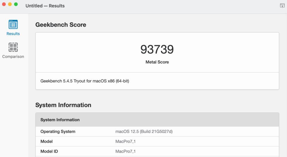This screenshot has width=287, height=157.
Task: Click the Untitled — Results window title
Action: tap(45, 6)
